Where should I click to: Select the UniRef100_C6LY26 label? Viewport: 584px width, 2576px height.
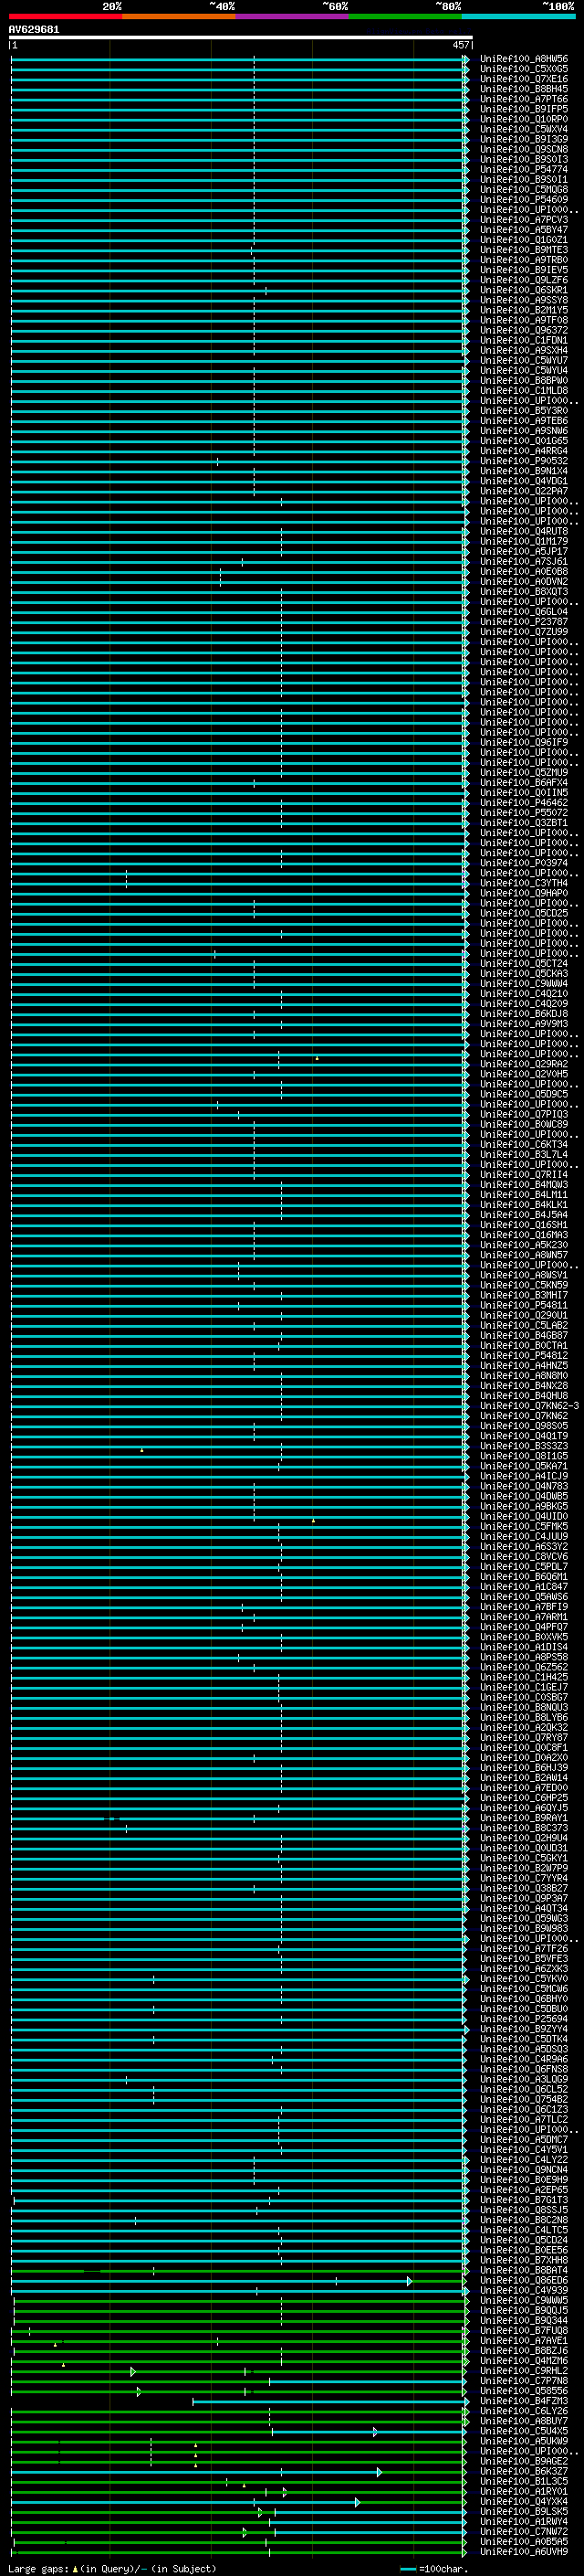coord(524,2410)
